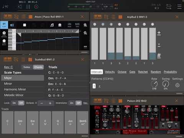Select the Harmonic Minor scale type
This screenshot has height=138, width=184.
pyautogui.click(x=23, y=89)
